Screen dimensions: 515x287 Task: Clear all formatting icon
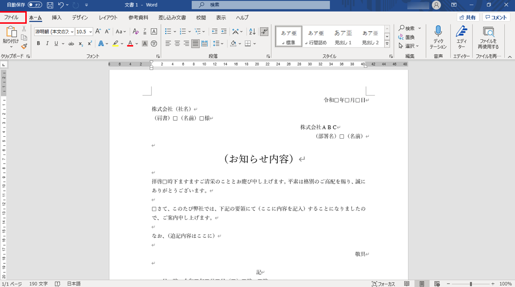click(136, 32)
